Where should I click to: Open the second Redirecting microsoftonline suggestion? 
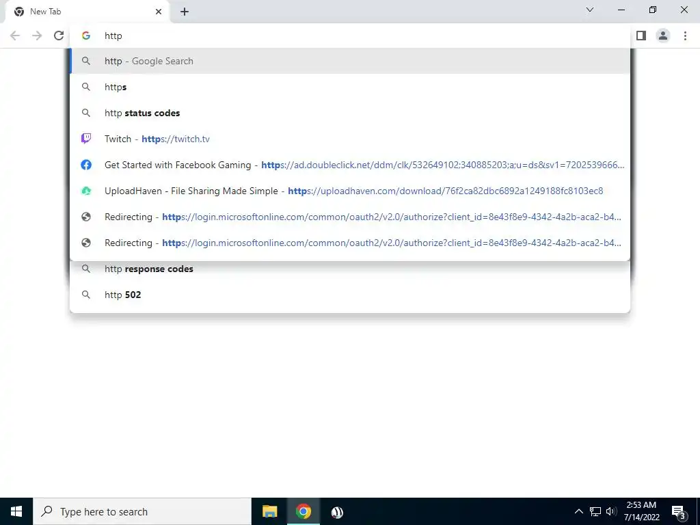pos(350,243)
